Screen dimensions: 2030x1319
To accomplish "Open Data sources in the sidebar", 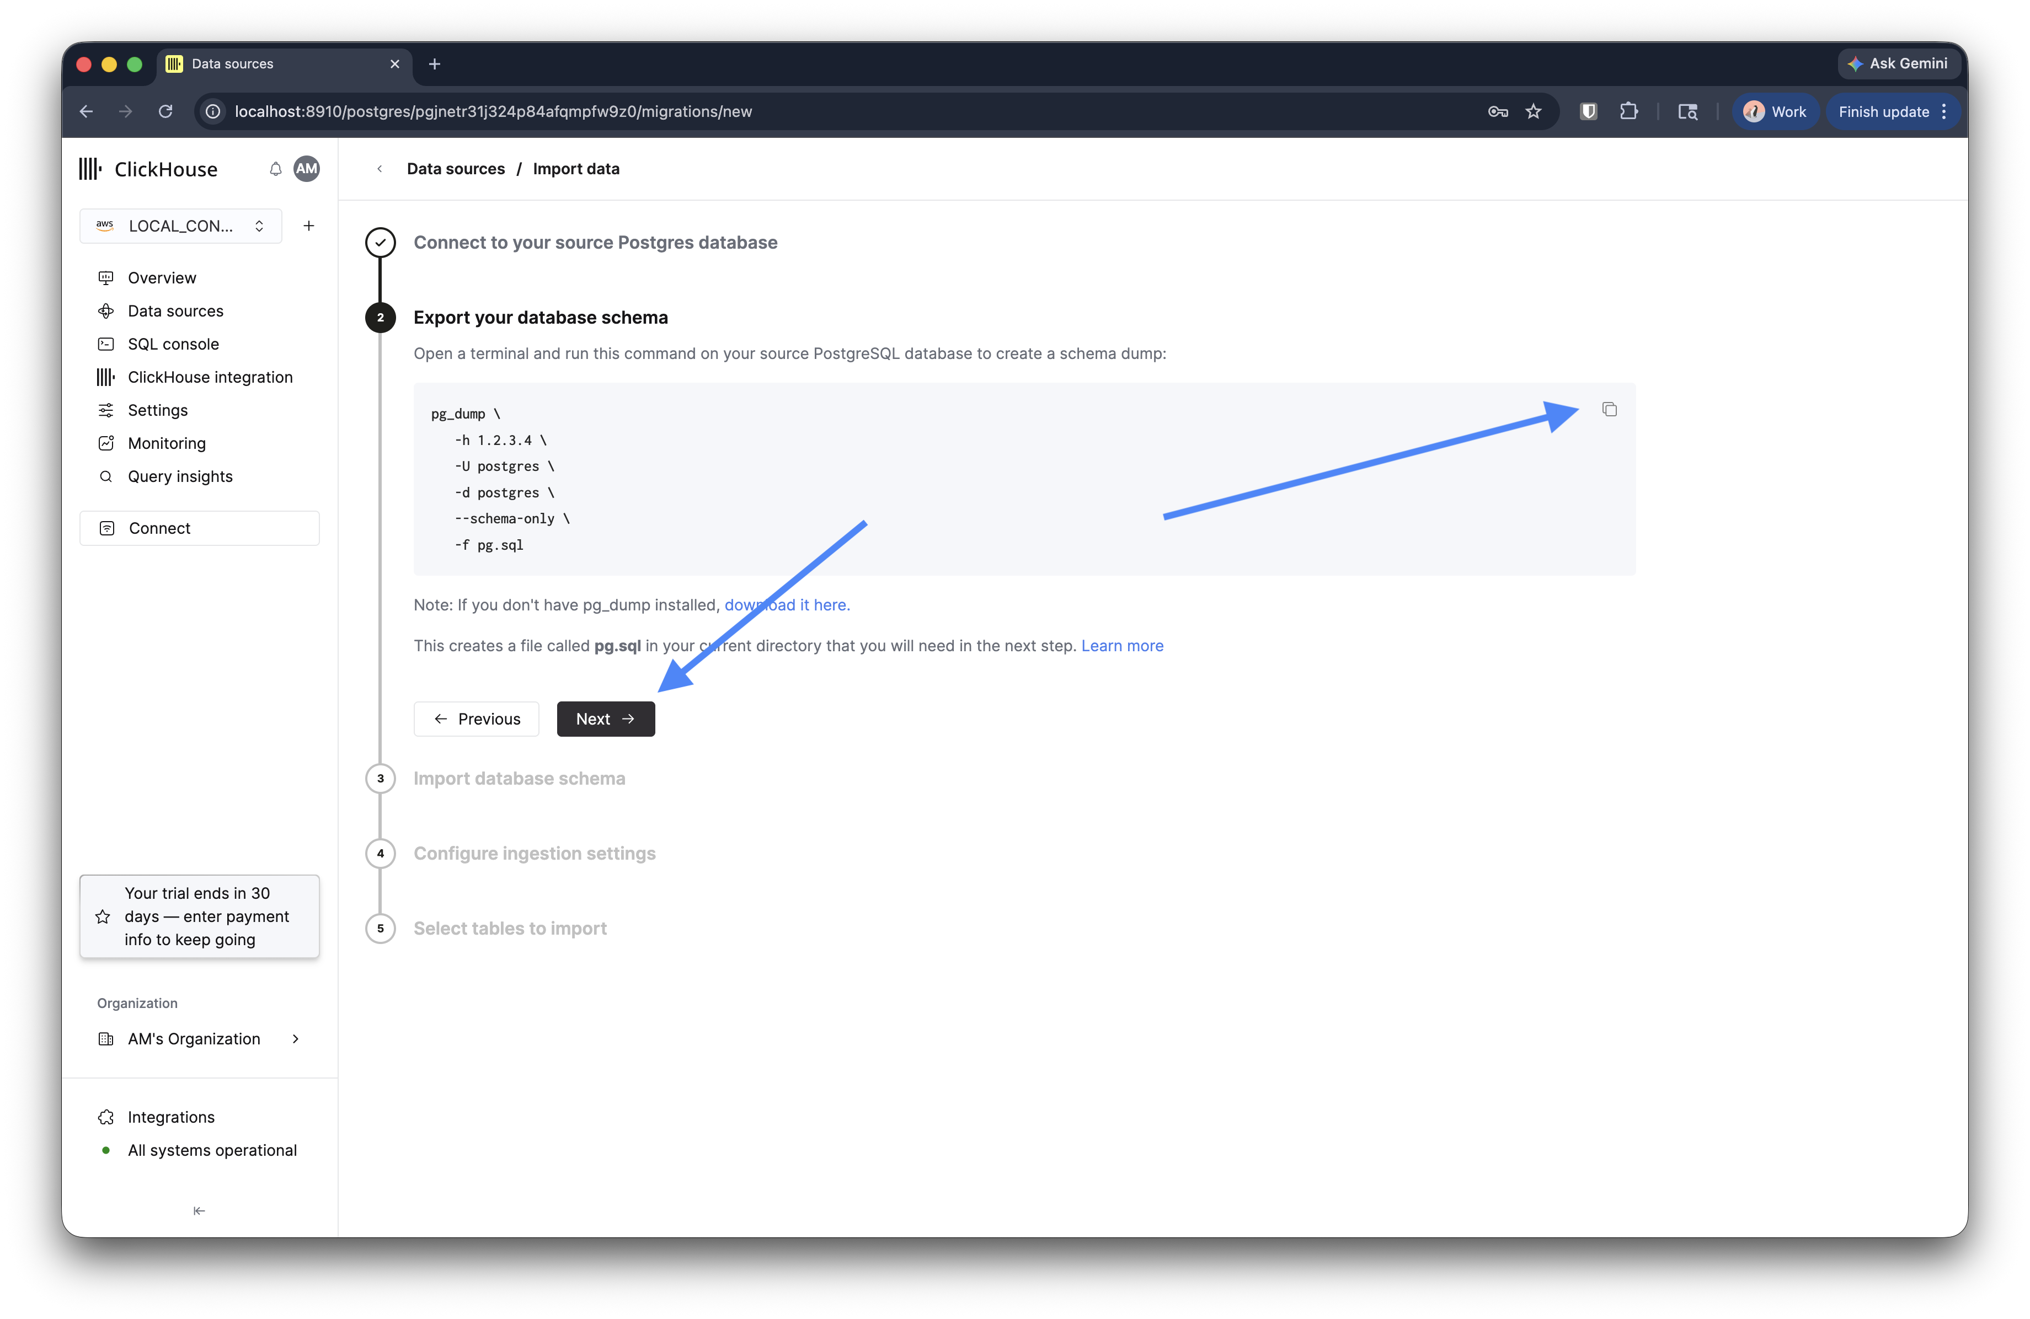I will click(176, 311).
